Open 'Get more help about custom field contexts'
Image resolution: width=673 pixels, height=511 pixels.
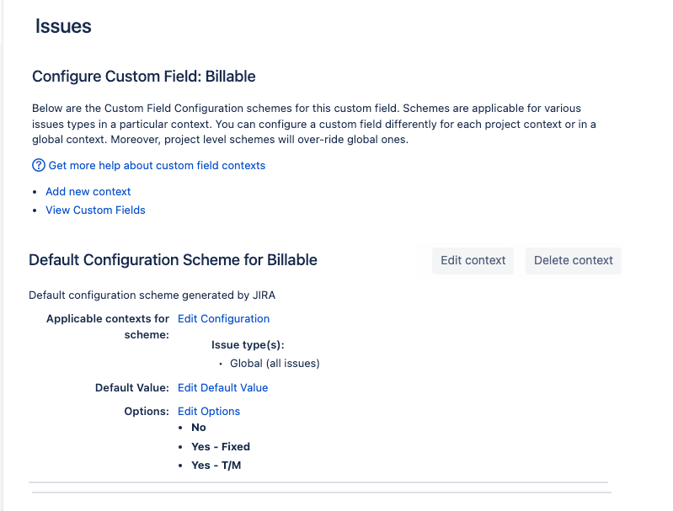[157, 166]
